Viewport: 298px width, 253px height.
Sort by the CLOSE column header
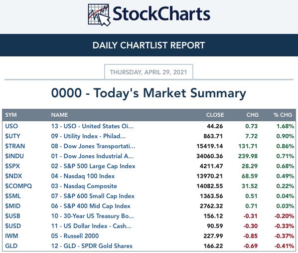click(215, 115)
